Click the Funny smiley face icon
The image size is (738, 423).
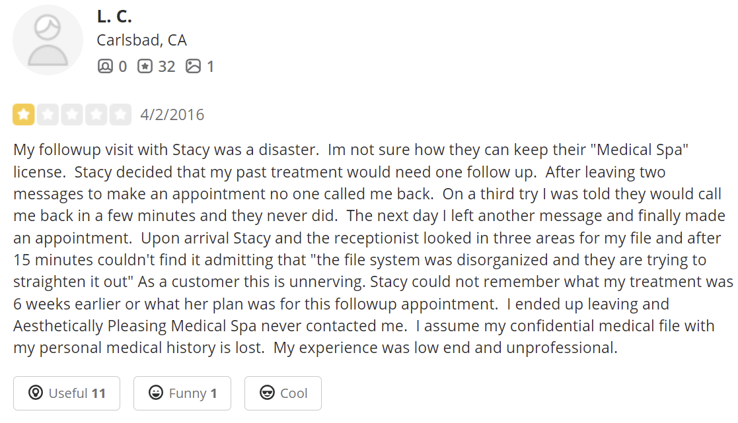156,393
